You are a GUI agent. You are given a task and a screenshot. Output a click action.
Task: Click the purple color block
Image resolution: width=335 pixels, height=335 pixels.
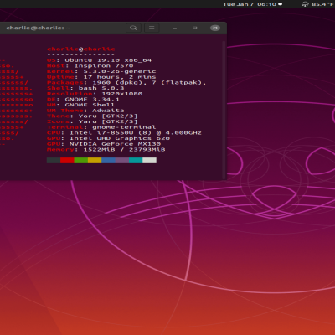(122, 160)
